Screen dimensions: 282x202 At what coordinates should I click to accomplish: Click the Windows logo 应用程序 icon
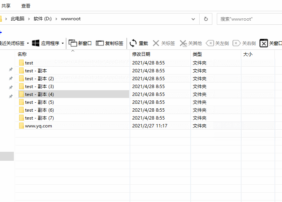[36, 43]
